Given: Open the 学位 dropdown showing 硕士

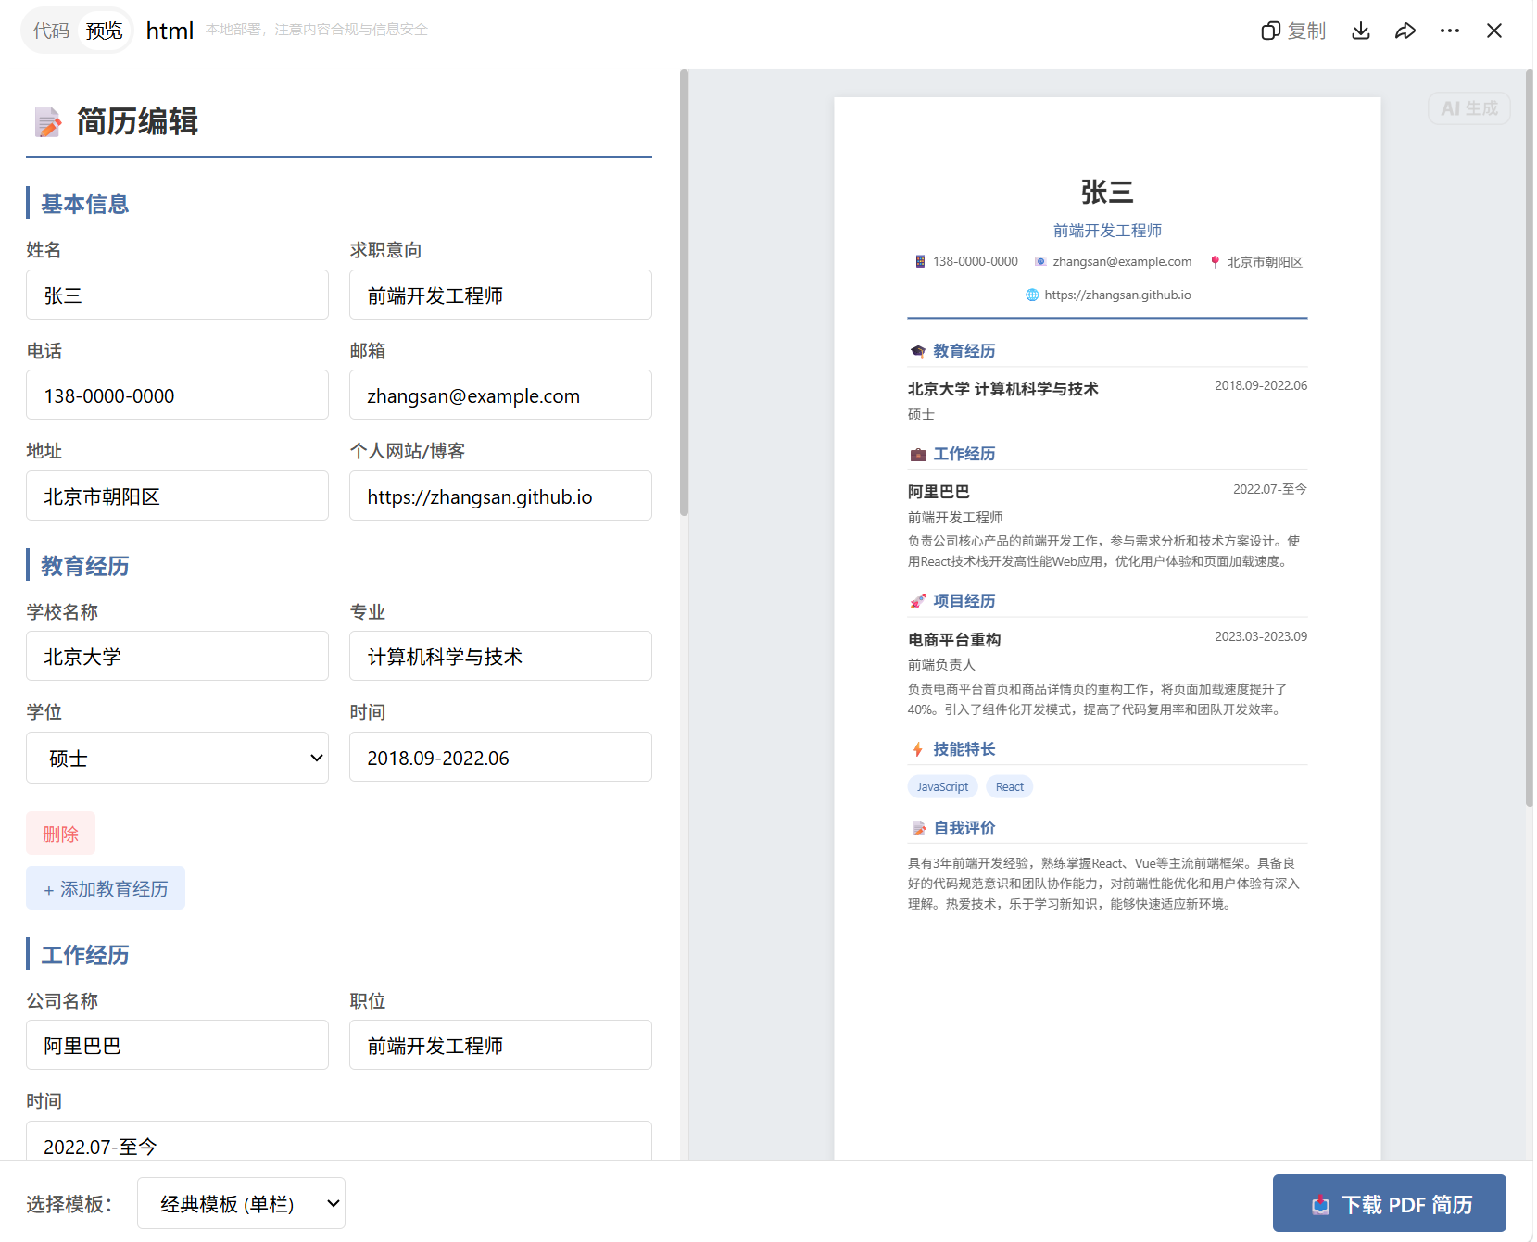Looking at the screenshot, I should [177, 758].
